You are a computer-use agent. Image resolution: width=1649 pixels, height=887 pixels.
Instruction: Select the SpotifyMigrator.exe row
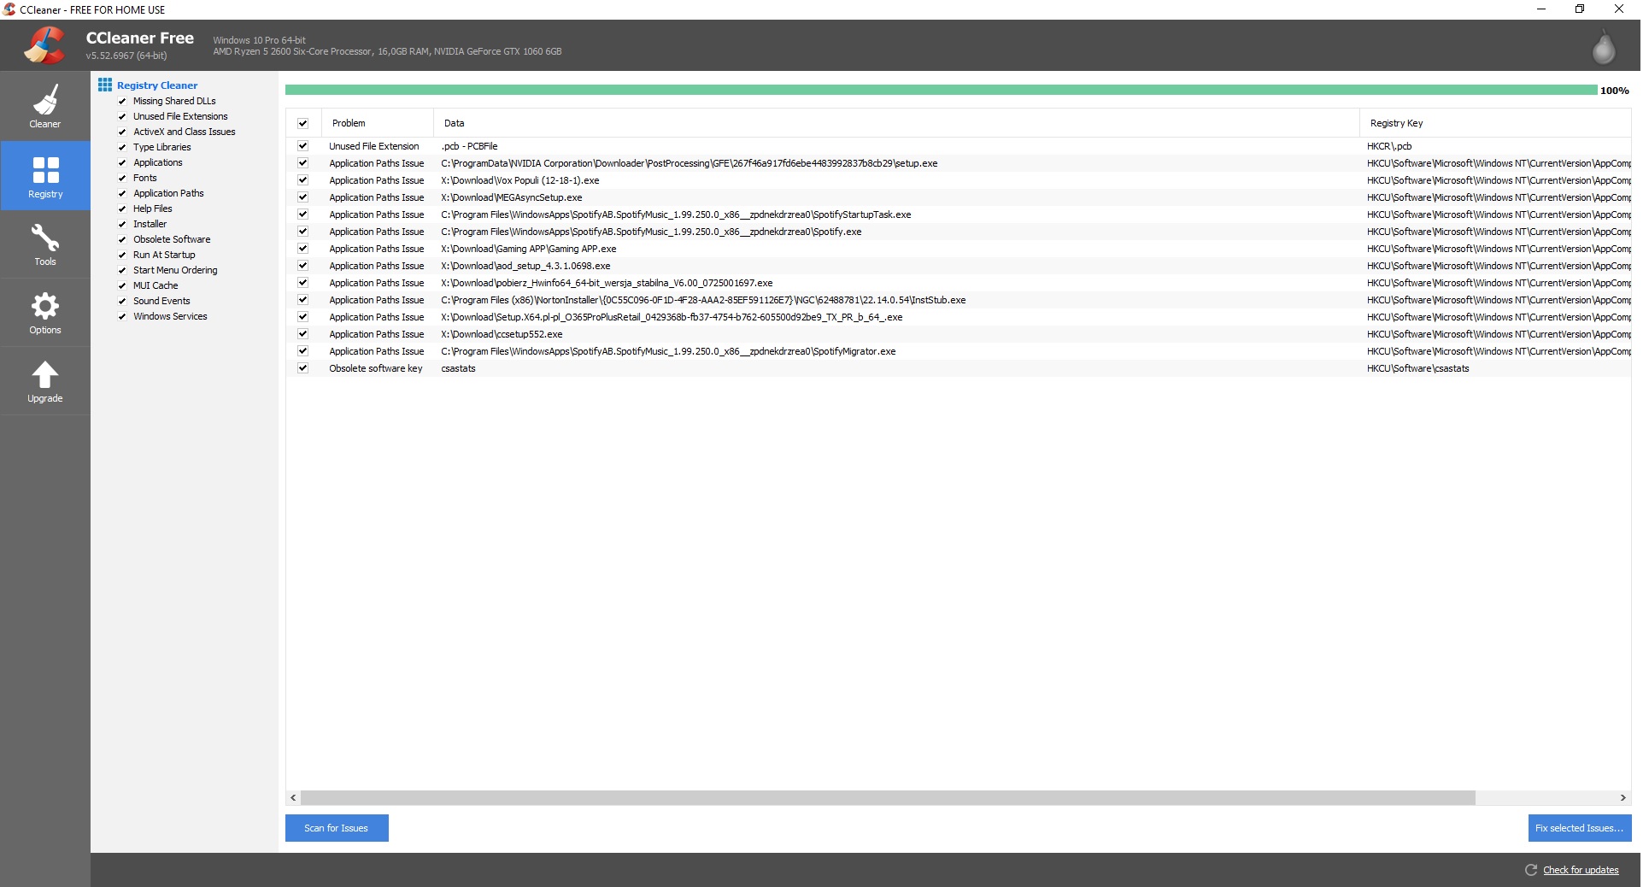point(959,351)
